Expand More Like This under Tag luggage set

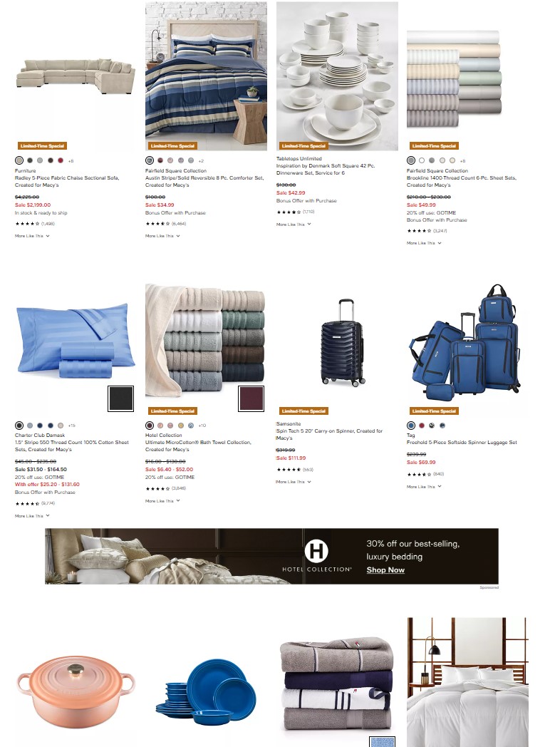(424, 487)
